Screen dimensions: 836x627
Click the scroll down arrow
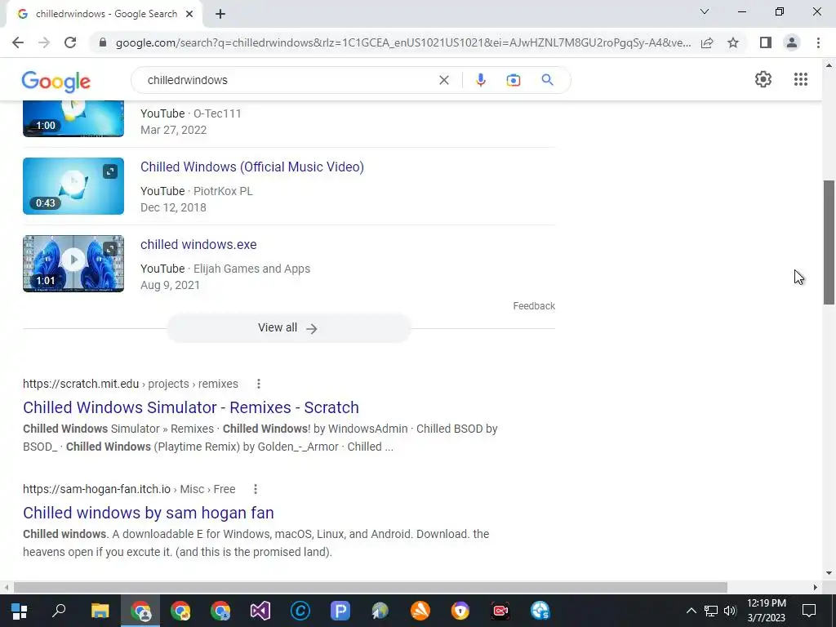pos(829,574)
